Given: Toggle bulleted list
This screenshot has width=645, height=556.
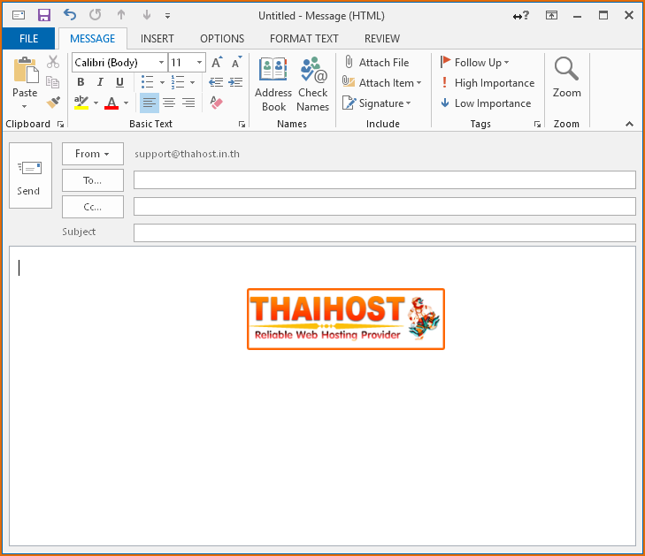Looking at the screenshot, I should click(147, 82).
